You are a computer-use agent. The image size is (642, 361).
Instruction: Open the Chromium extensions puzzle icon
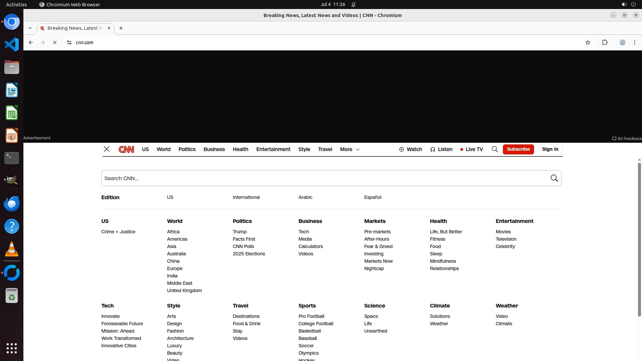pyautogui.click(x=605, y=42)
